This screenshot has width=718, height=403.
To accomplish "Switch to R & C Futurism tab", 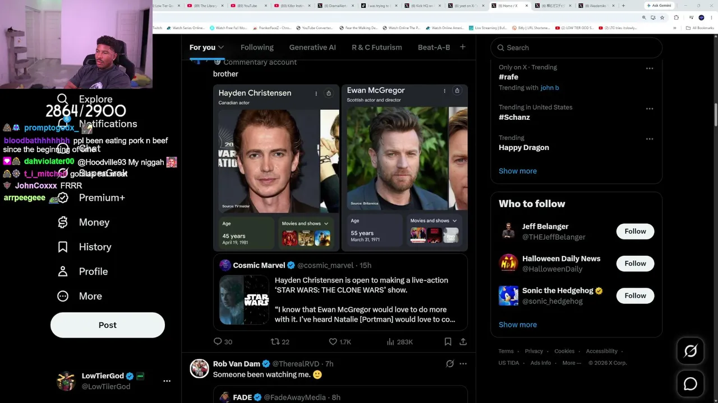I will click(377, 48).
